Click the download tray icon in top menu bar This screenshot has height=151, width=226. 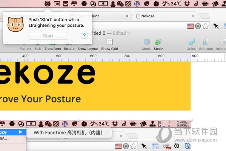103,4
